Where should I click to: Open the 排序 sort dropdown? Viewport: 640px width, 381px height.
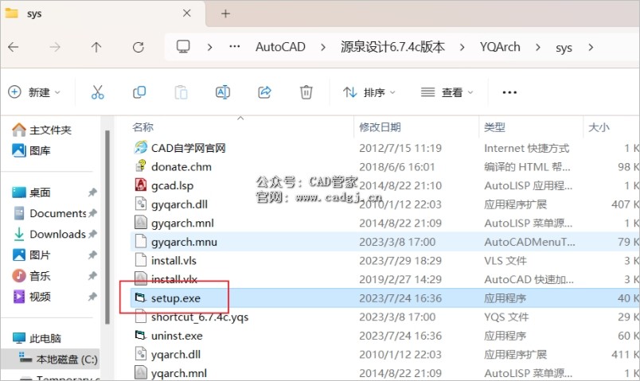[x=369, y=92]
